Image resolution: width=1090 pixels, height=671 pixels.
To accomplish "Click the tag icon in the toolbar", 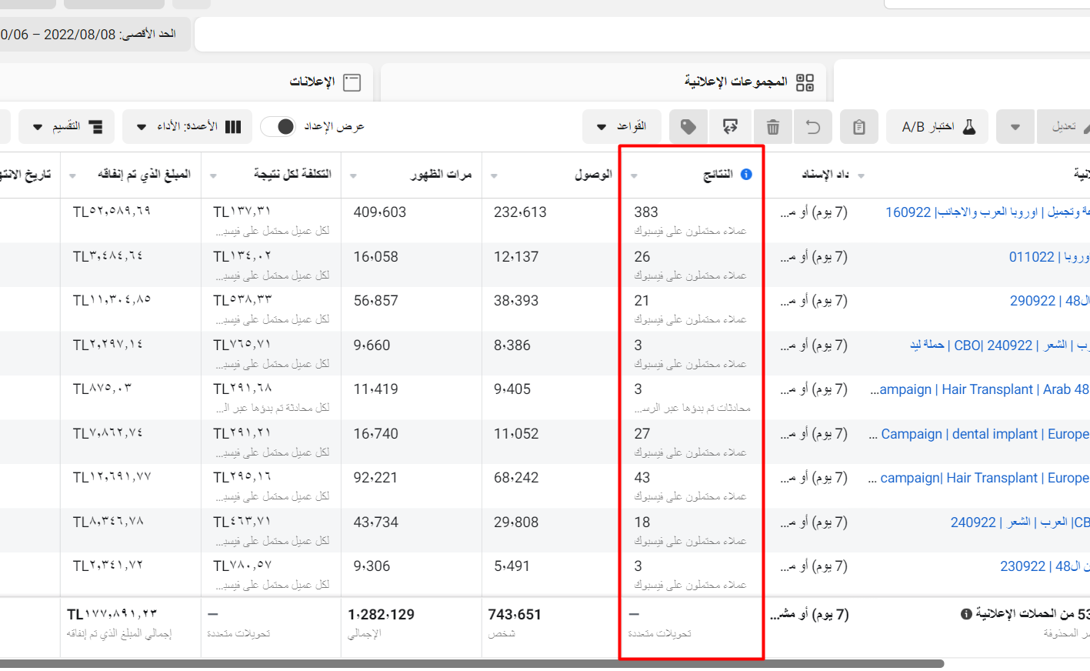I will (x=688, y=127).
